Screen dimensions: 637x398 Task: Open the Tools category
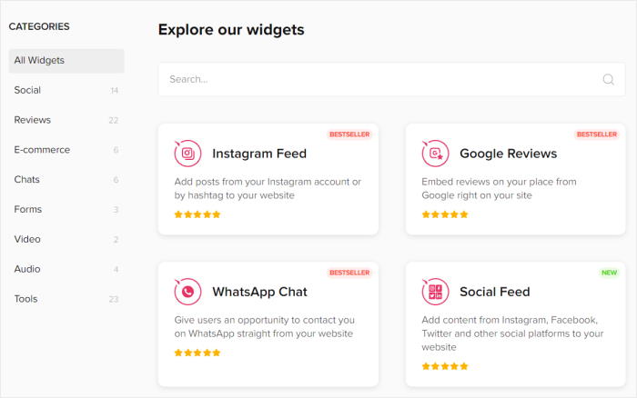click(x=66, y=299)
